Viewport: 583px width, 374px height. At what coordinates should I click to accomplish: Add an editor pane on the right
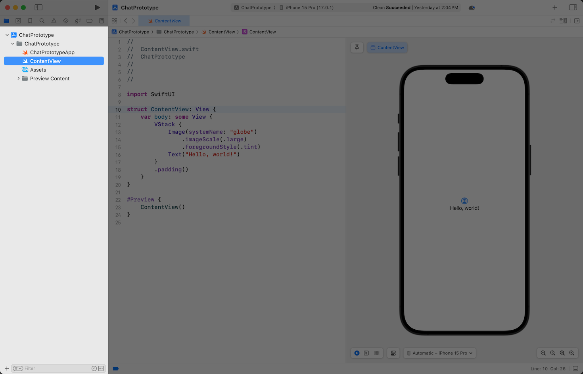(x=577, y=21)
